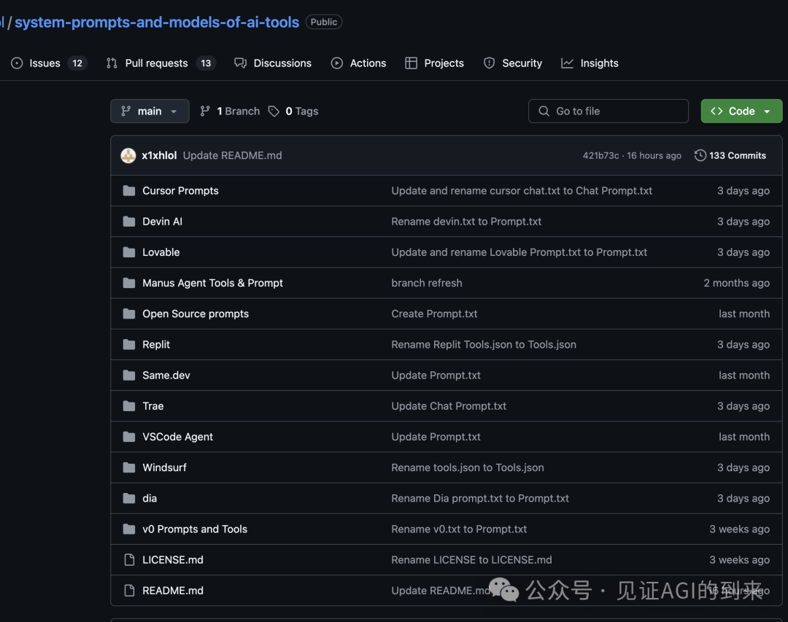Click the folder icon next to Cursor Prompts
788x622 pixels.
pos(129,191)
